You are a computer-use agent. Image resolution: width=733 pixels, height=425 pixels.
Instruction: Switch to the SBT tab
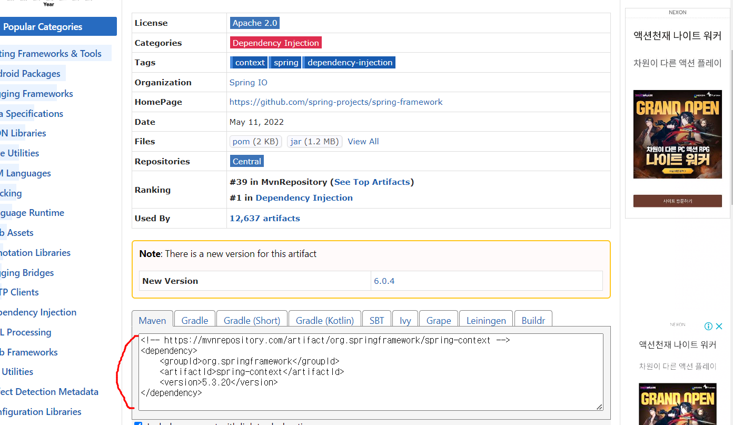pos(377,320)
